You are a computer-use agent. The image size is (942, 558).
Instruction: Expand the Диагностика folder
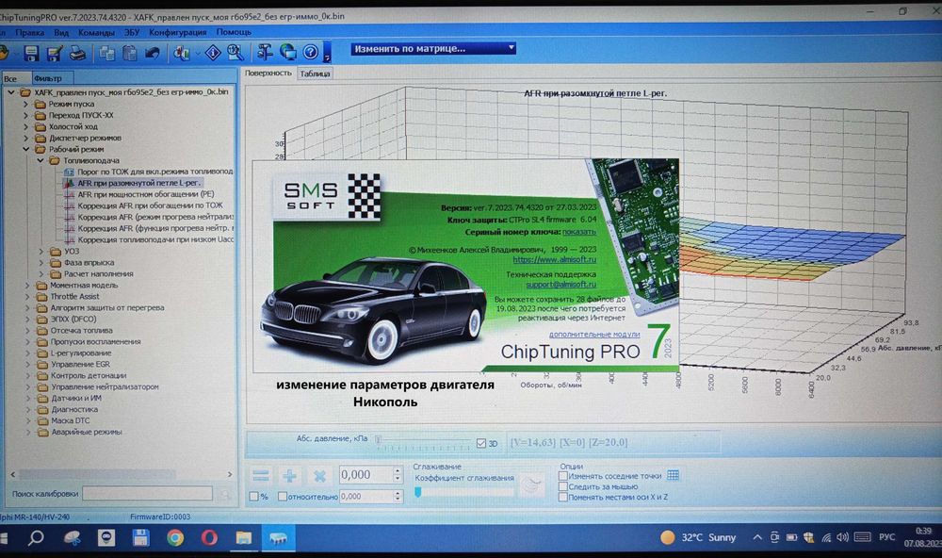(27, 409)
